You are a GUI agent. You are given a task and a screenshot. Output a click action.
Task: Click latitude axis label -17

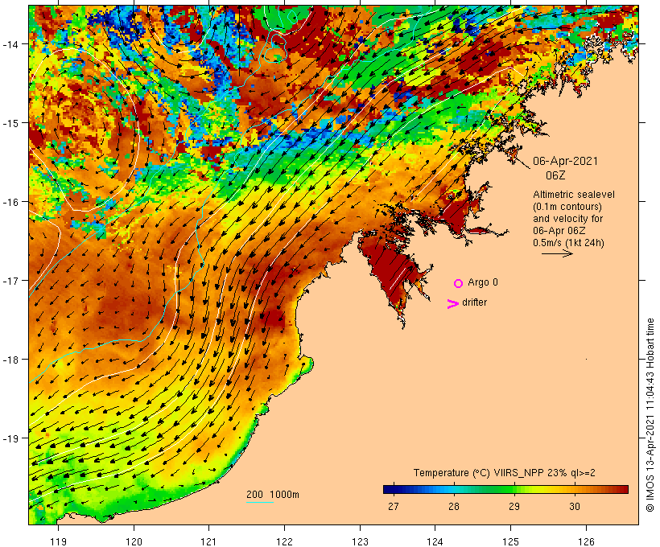pos(10,281)
